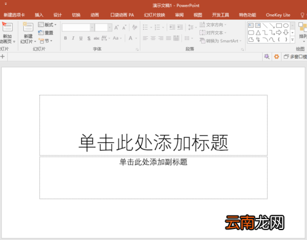Toggle italic formatting
This screenshot has width=307, height=240.
[x=73, y=38]
